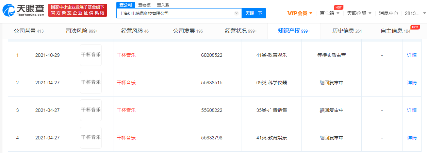
Task: Click 干杯音乐 name in row 3
Action: coord(126,110)
